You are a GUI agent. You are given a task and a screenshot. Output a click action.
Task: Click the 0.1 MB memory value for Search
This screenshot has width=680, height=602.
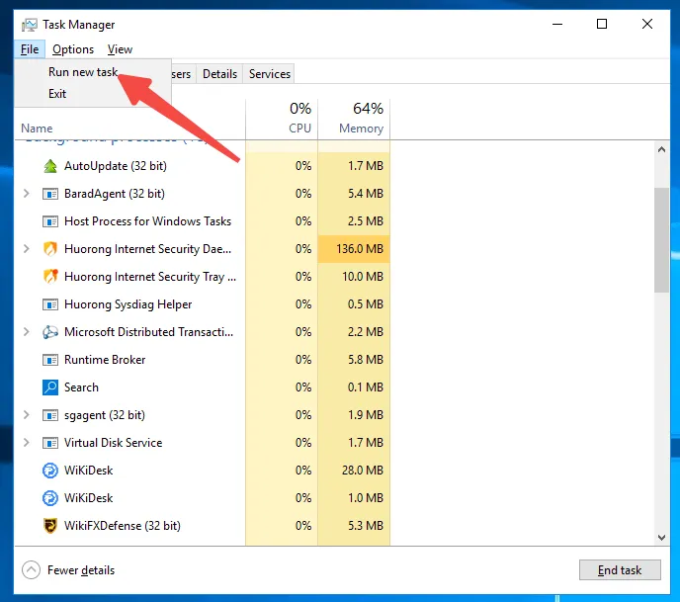(354, 387)
